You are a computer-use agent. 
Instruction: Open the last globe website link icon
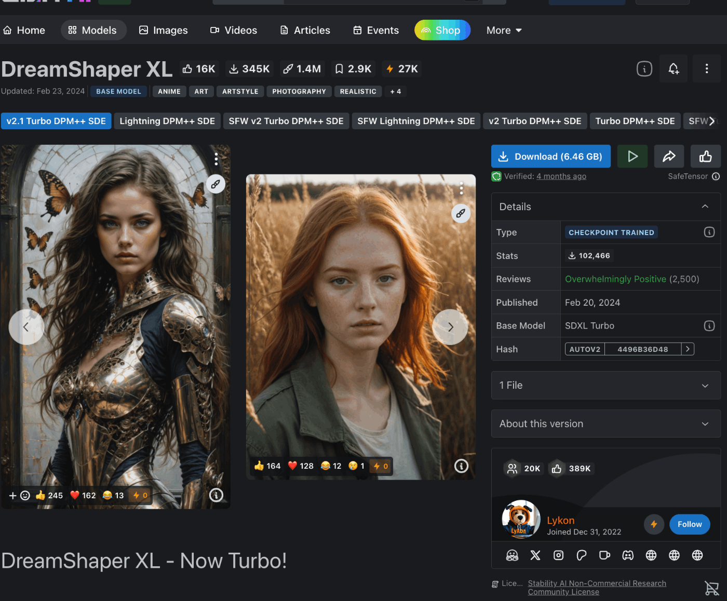point(697,555)
